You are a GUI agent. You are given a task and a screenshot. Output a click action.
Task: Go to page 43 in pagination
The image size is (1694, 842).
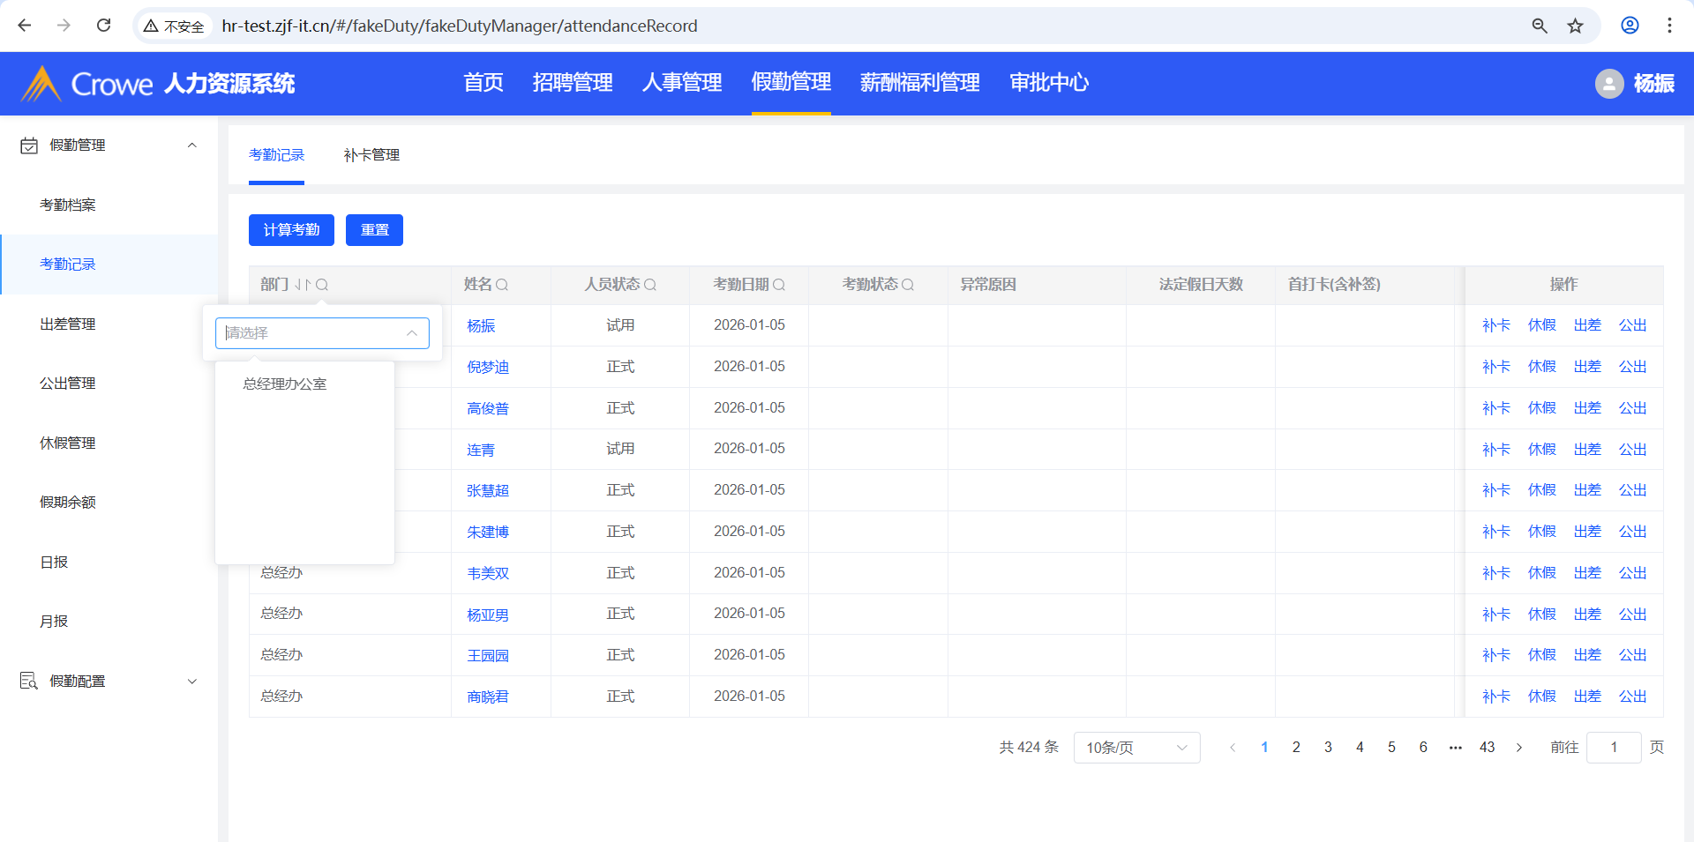1487,748
